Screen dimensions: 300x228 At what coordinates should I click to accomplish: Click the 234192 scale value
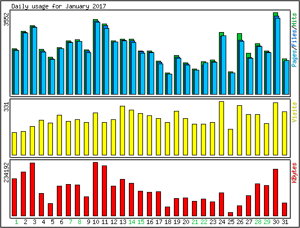(x=7, y=173)
